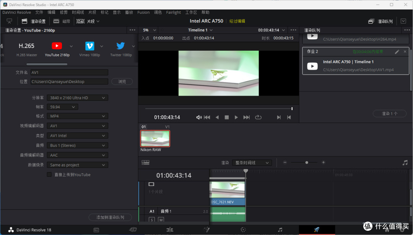Open the resolution dropdown 3840 x 2160
413x235 pixels.
click(x=77, y=98)
